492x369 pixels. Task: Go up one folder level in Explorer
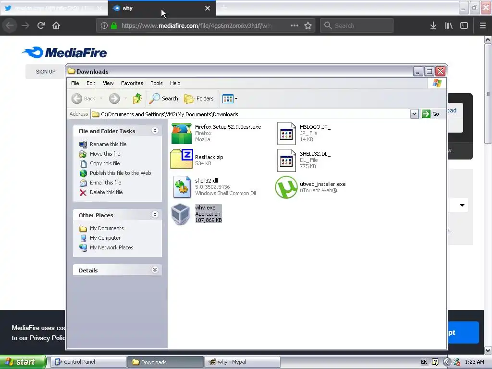[x=137, y=98]
